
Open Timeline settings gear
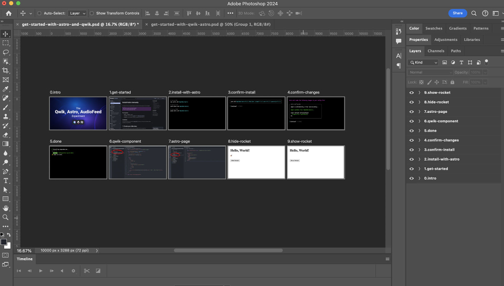click(73, 271)
